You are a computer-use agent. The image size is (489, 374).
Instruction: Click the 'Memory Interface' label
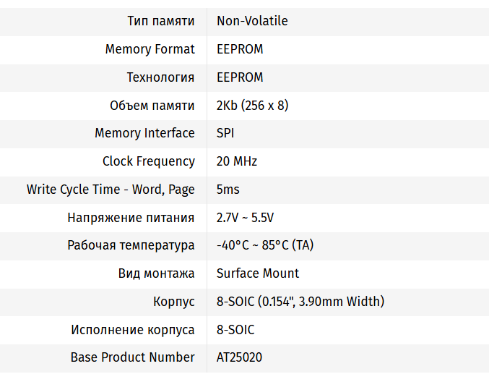pyautogui.click(x=144, y=133)
